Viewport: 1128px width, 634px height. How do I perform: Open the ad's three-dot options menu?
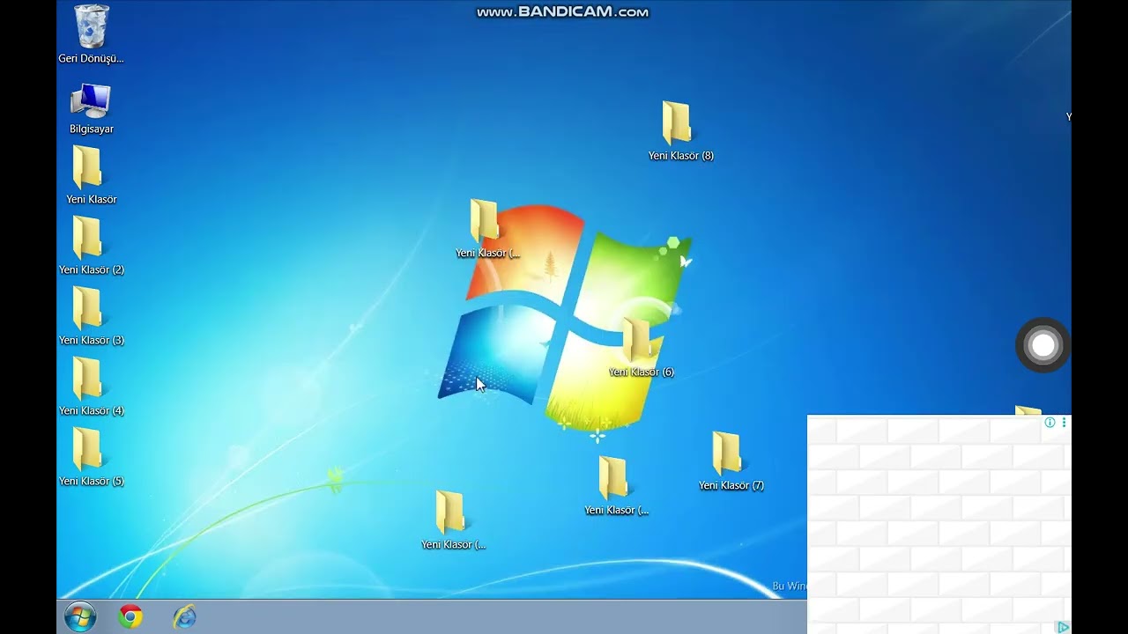[x=1064, y=423]
